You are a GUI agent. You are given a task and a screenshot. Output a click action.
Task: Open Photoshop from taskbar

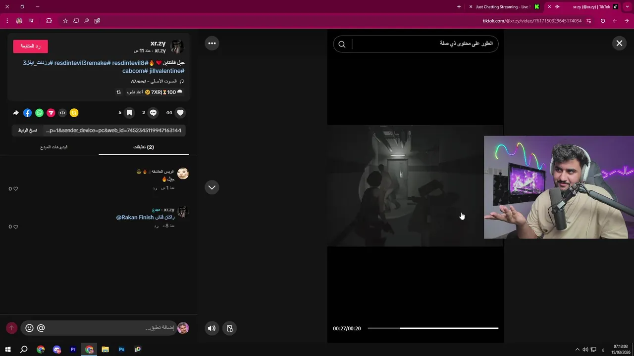pyautogui.click(x=121, y=350)
